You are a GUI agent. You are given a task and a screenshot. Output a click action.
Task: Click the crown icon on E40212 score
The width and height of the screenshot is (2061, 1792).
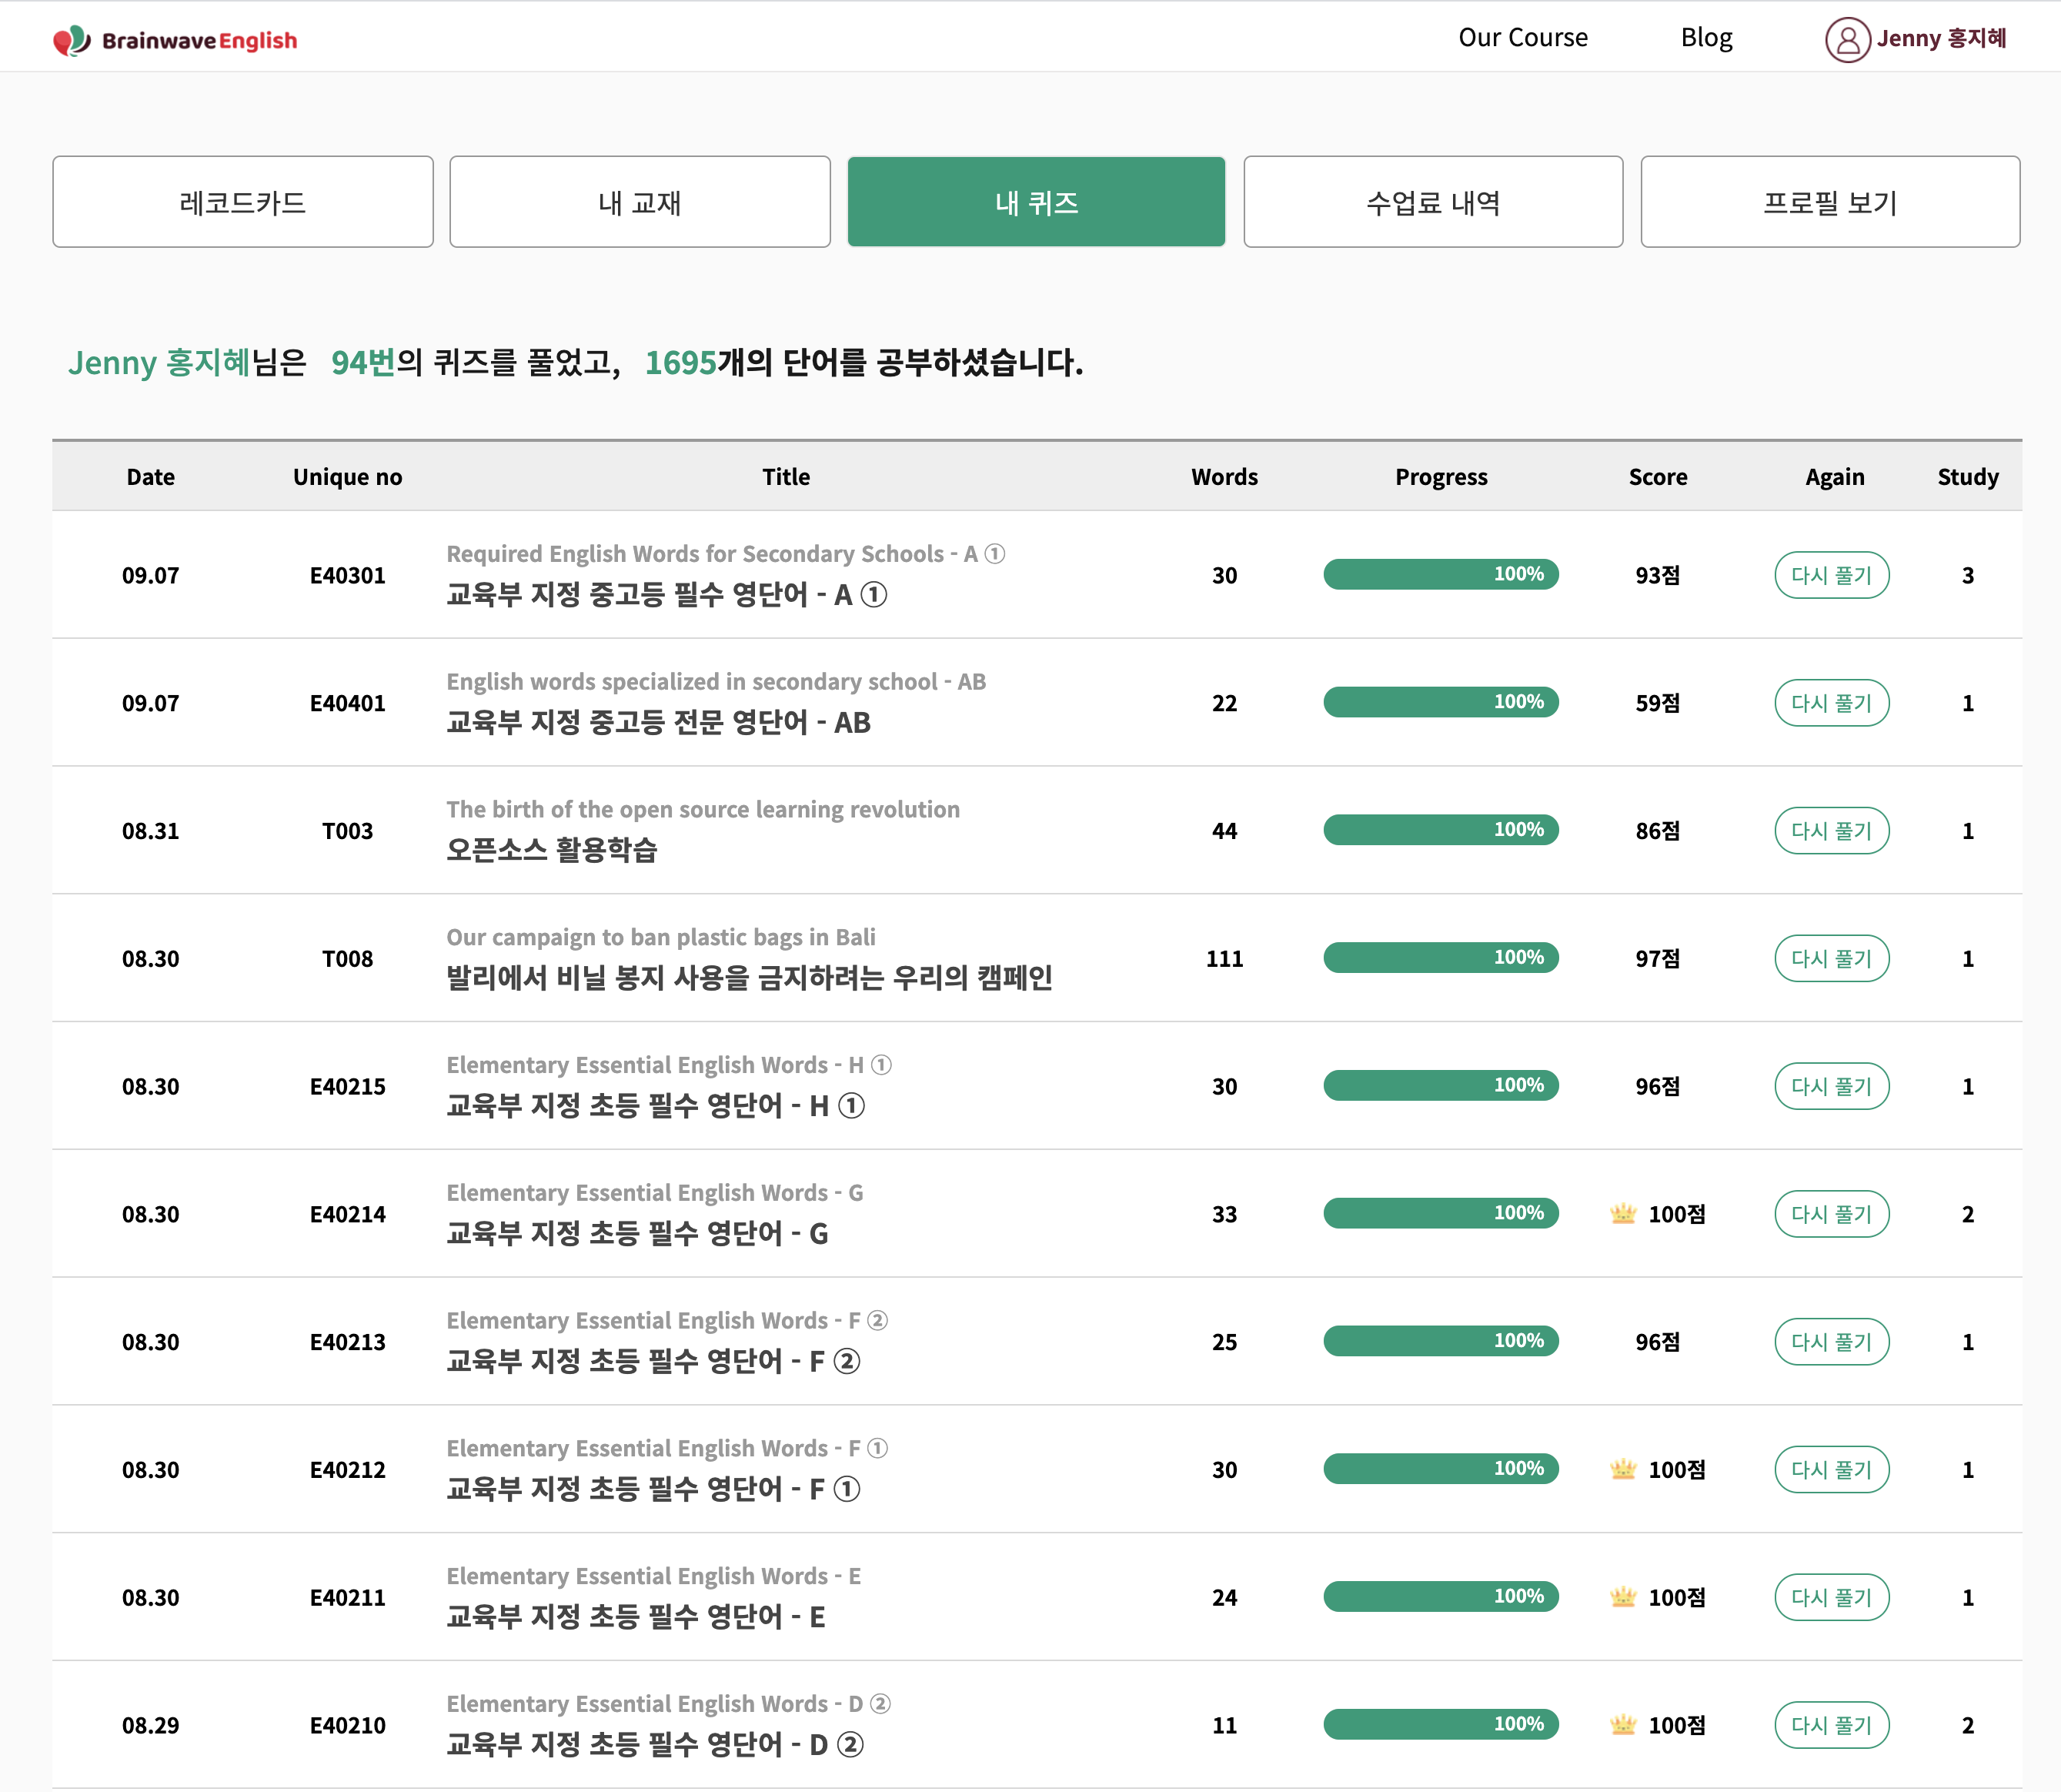1623,1469
